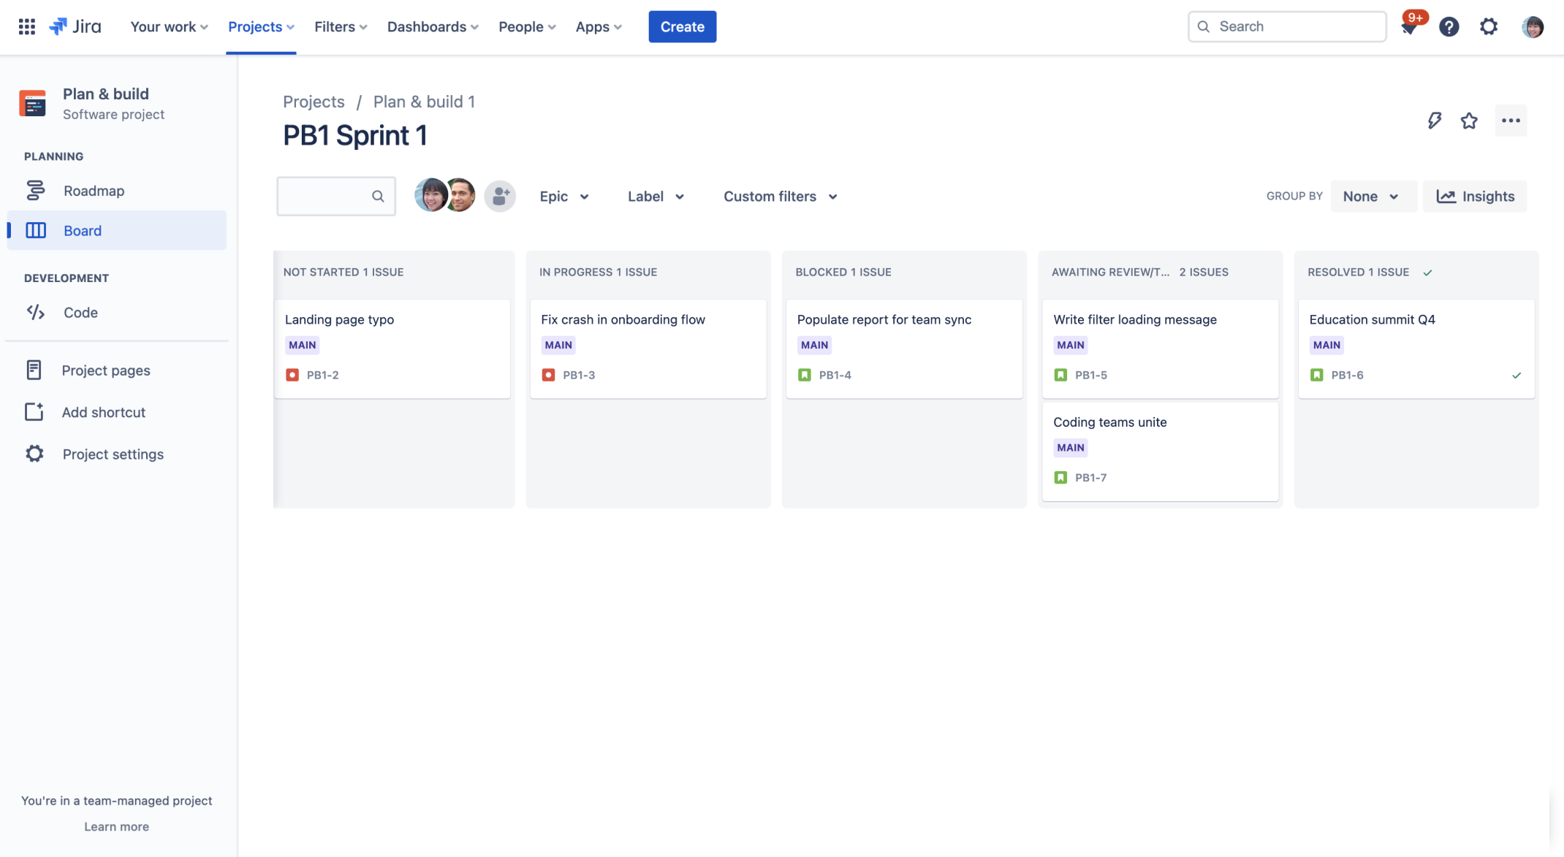Click the Code development icon
1564x857 pixels.
[x=36, y=313]
